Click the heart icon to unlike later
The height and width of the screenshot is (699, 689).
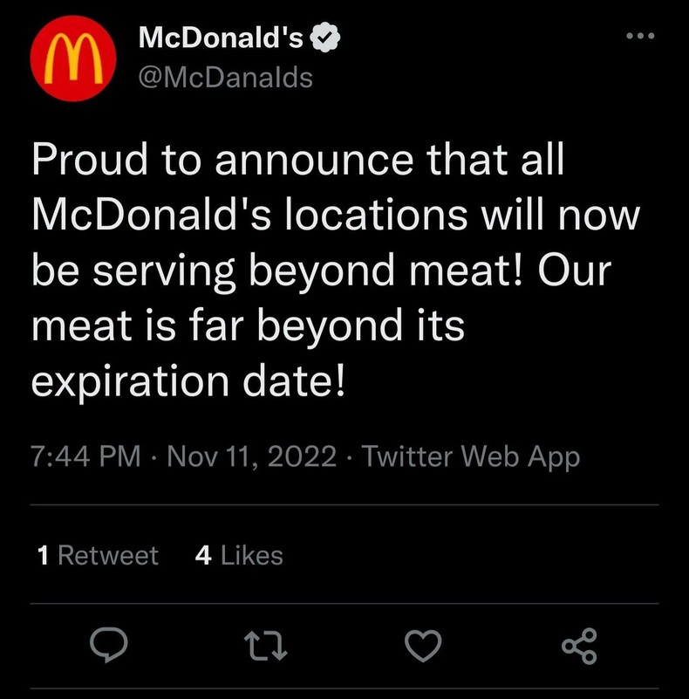coord(423,646)
